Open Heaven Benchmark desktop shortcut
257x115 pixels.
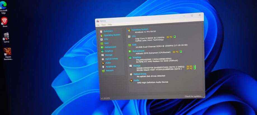pos(8,54)
